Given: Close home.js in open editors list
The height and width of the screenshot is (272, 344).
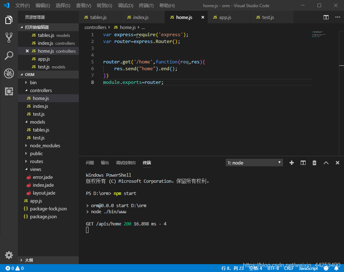Looking at the screenshot, I should (27, 51).
